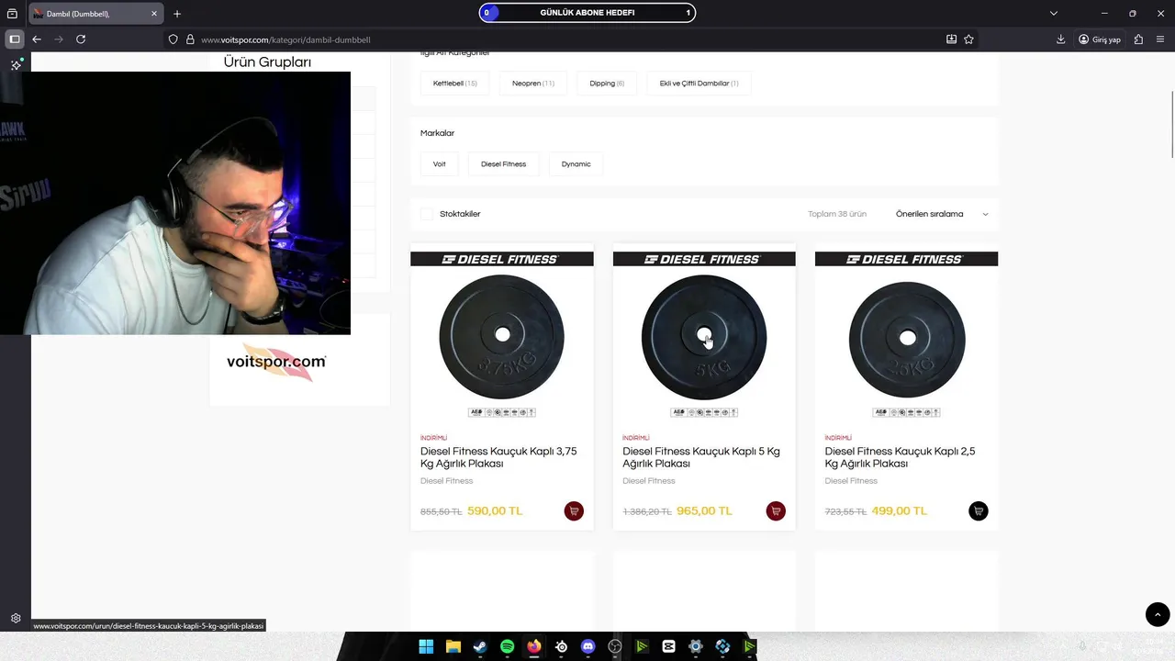Tick the Stoktakiler checkbox
1175x661 pixels.
click(x=426, y=214)
